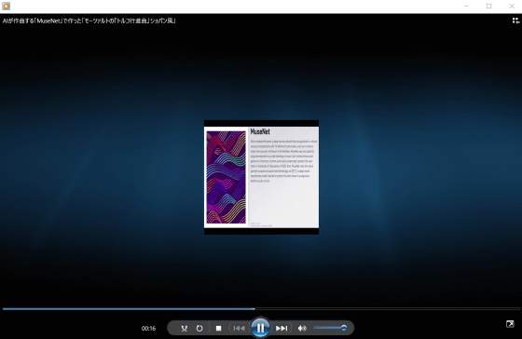The height and width of the screenshot is (339, 522).
Task: Turn on shuffle playback
Action: click(185, 329)
